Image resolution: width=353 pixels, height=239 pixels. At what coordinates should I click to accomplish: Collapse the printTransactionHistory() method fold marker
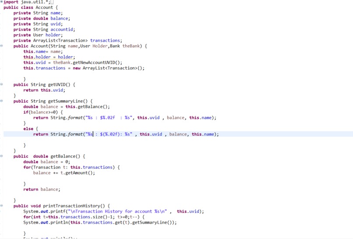click(2, 205)
